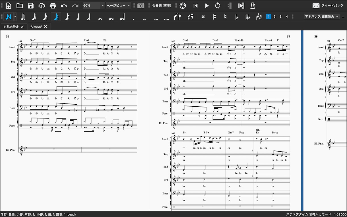Redo the last undone action
Image resolution: width=347 pixels, height=217 pixels.
click(75, 6)
